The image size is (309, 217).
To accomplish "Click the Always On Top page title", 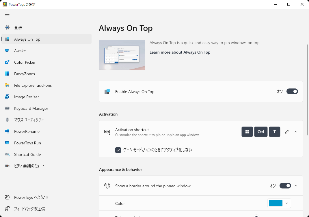I will point(126,28).
